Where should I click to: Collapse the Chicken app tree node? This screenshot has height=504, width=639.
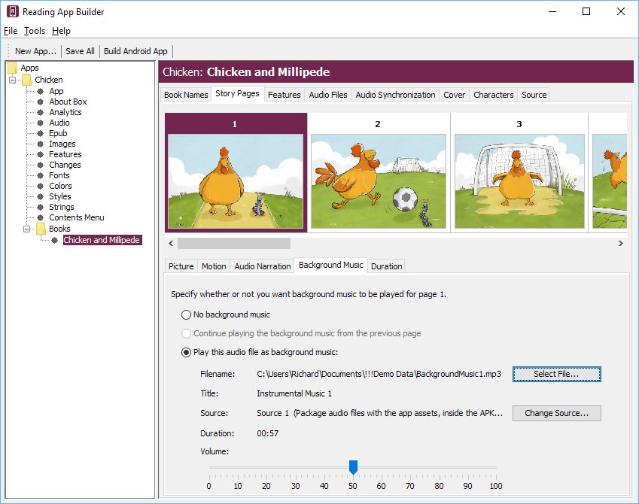coord(12,80)
